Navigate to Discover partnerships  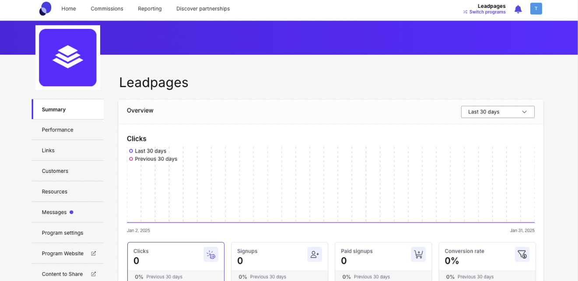(203, 8)
